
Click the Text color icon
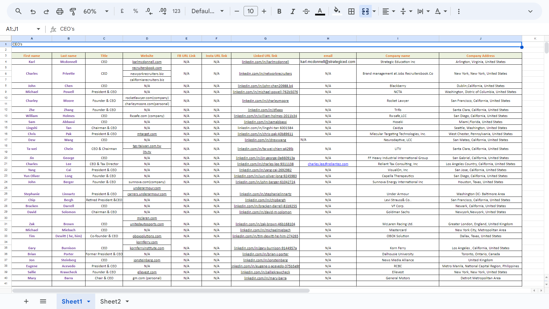click(x=320, y=11)
